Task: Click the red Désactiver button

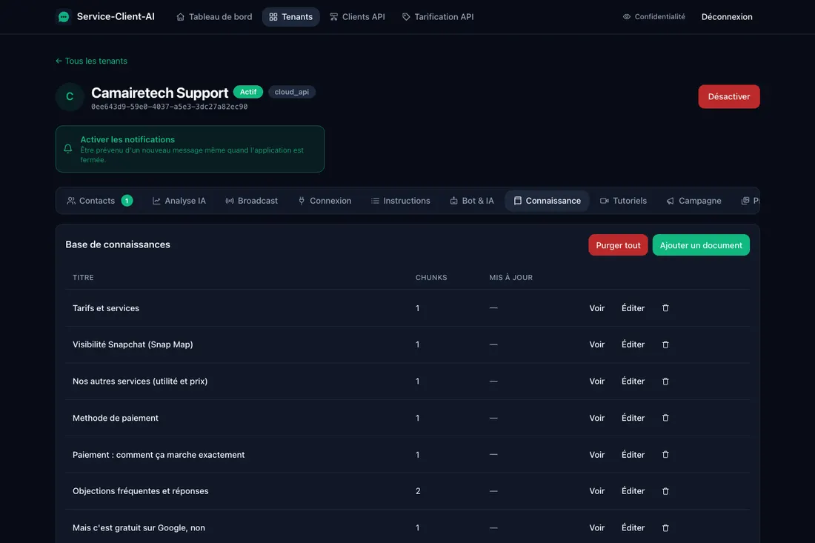Action: pyautogui.click(x=729, y=96)
